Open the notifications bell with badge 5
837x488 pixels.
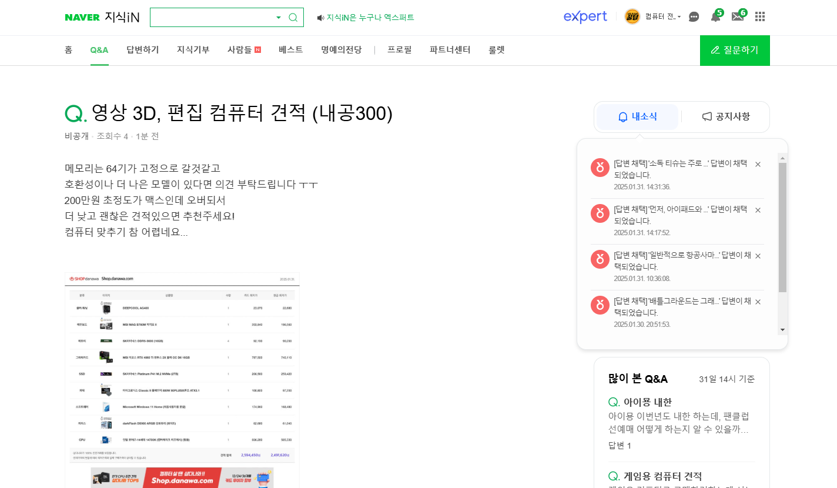pyautogui.click(x=717, y=15)
